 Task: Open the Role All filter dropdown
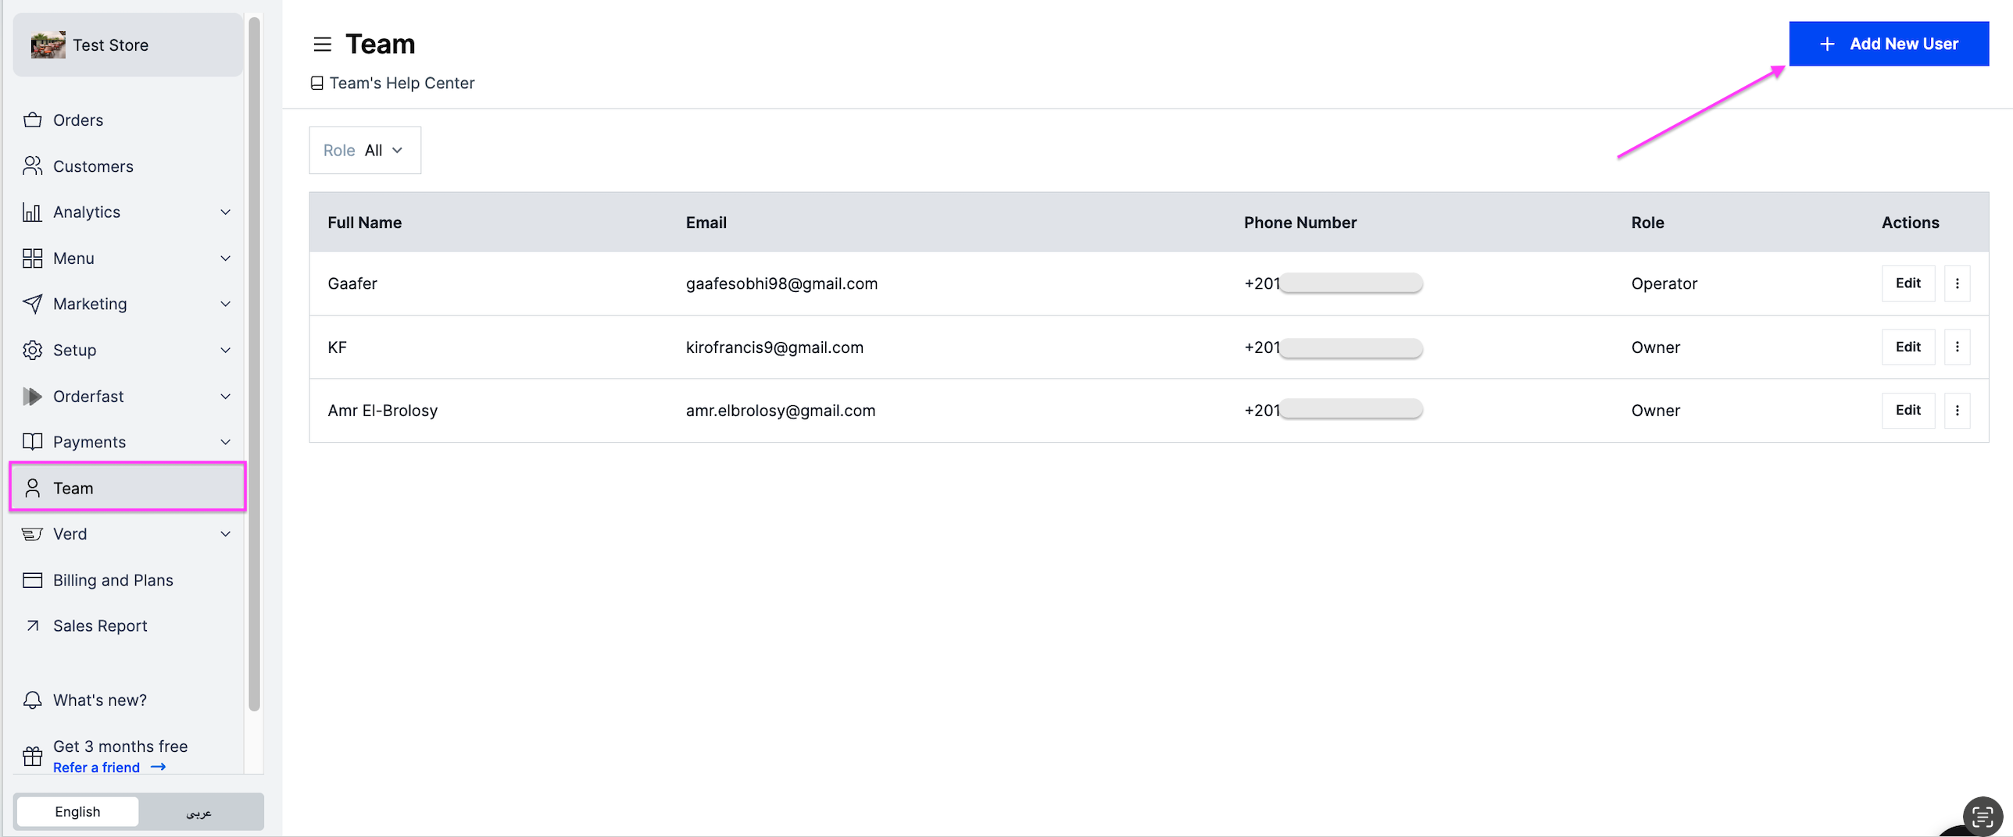coord(365,151)
